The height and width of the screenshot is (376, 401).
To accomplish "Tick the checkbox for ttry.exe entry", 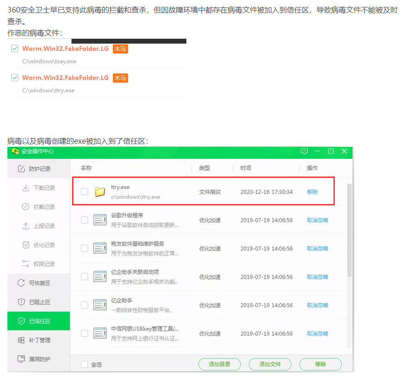I will coord(84,192).
